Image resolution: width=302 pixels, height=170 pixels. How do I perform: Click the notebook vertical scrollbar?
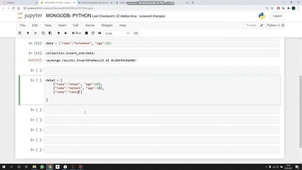pyautogui.click(x=301, y=112)
